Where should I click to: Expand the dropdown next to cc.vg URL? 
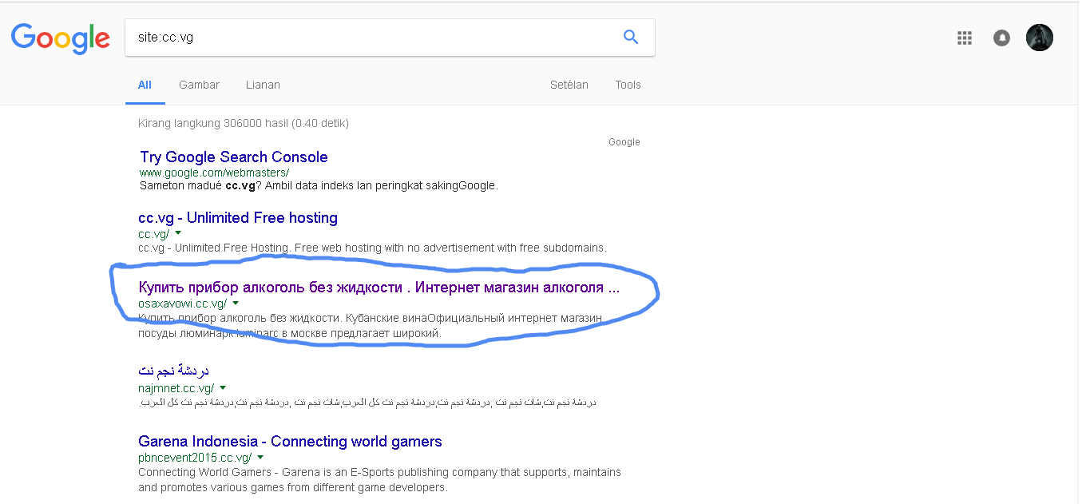[x=177, y=233]
